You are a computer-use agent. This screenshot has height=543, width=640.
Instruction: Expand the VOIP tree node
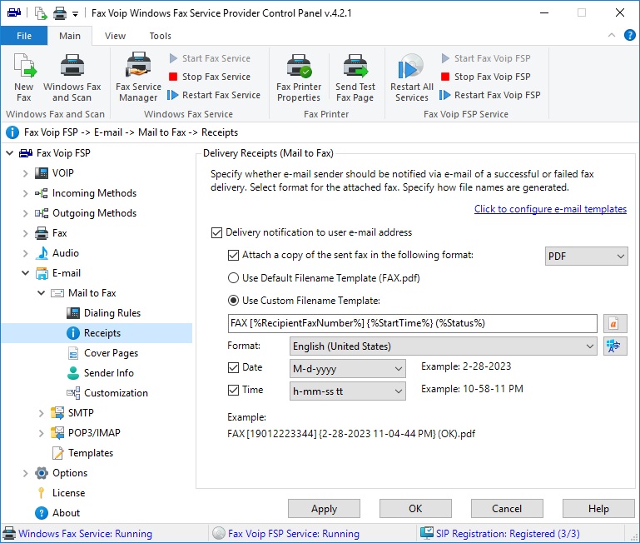25,174
